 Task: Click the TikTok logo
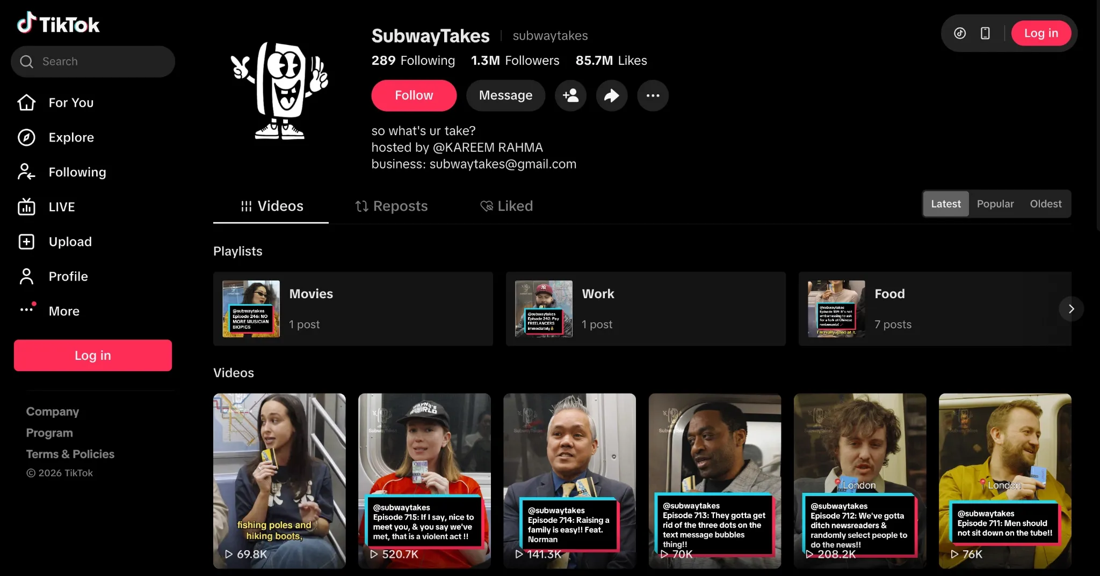58,23
